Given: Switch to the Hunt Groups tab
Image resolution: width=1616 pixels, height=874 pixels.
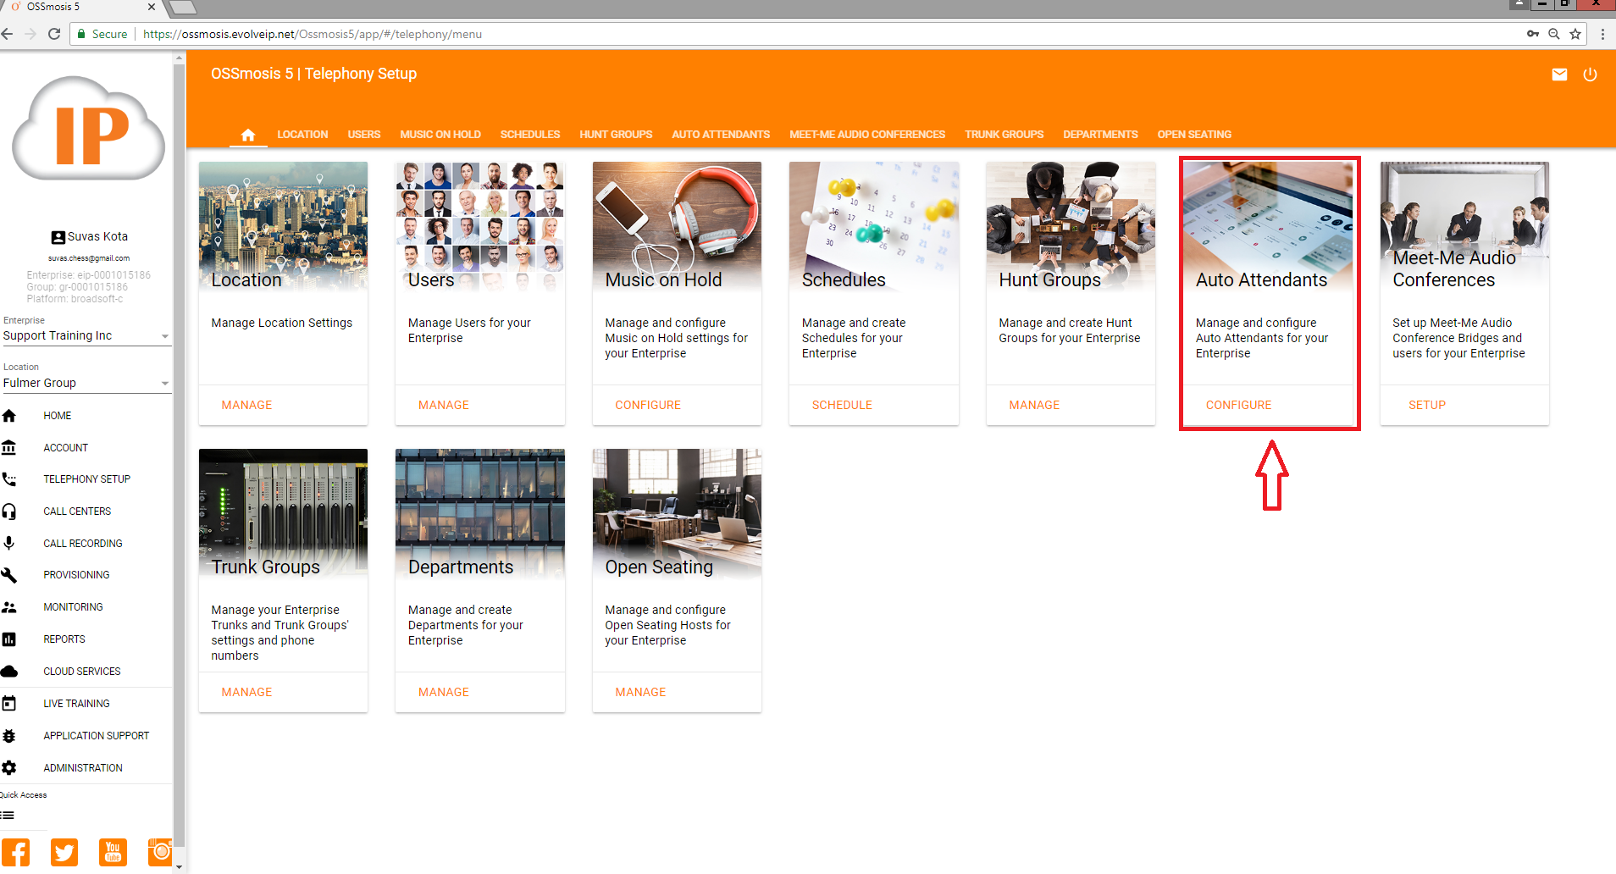Looking at the screenshot, I should (x=616, y=135).
